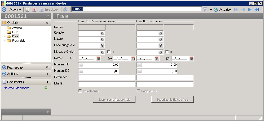Open DO calendar picker for flux de tombée
The height and width of the screenshot is (121, 264).
pyautogui.click(x=157, y=59)
